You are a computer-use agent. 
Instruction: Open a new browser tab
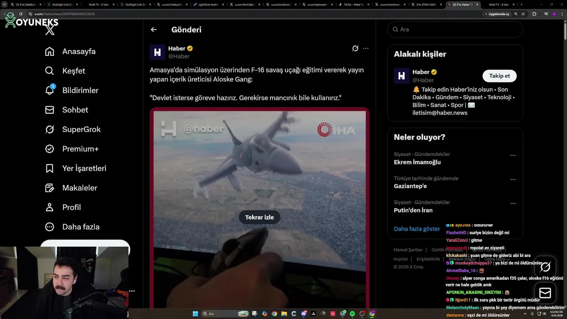(521, 4)
